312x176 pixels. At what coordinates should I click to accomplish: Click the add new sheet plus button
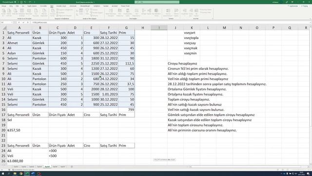(x=72, y=167)
